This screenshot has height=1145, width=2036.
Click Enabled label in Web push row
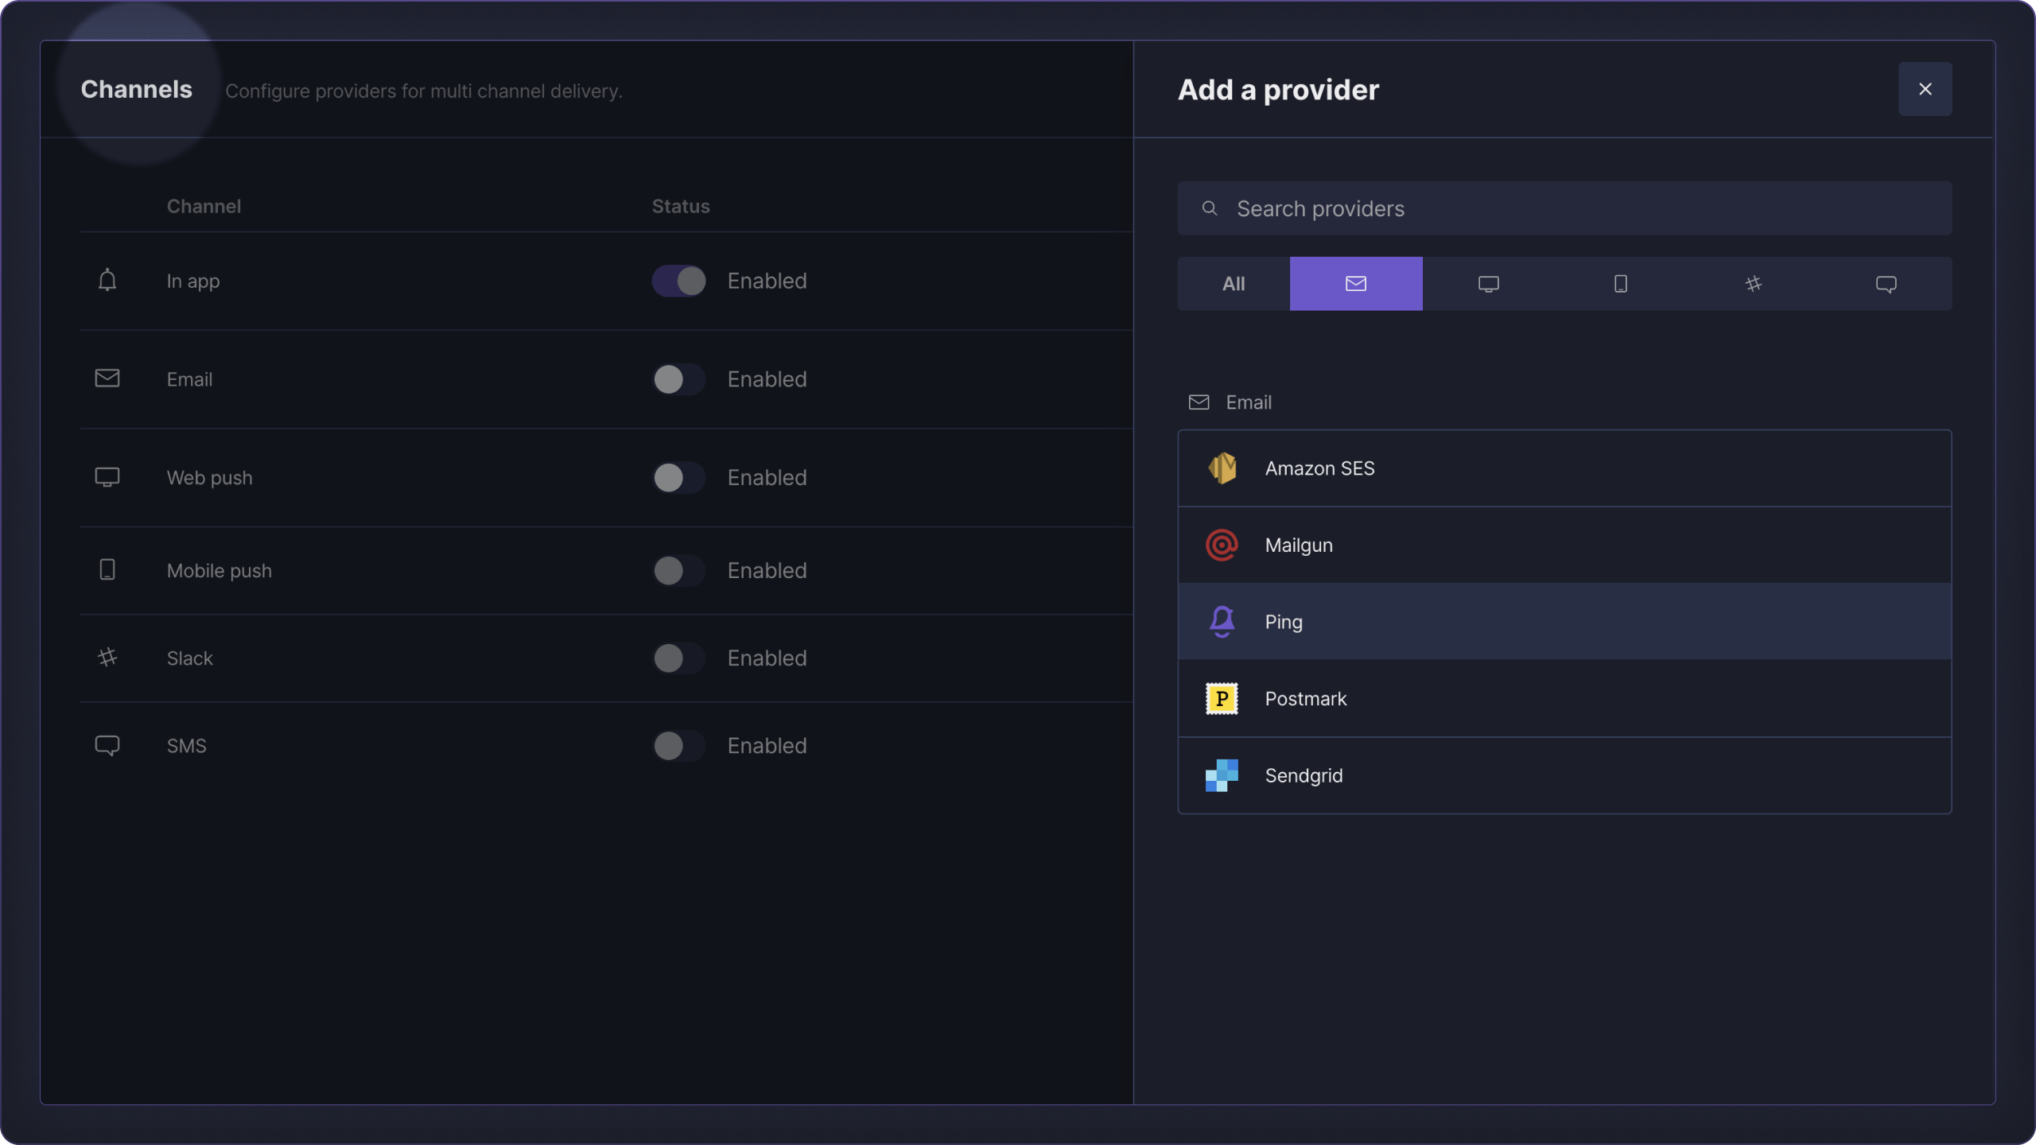coord(767,477)
